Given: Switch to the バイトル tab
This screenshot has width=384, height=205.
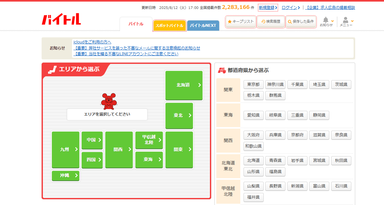Looking at the screenshot, I should click(136, 24).
